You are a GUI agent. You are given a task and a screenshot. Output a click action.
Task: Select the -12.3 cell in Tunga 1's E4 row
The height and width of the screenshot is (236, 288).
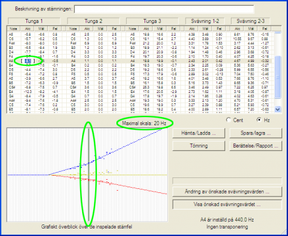pos(28,92)
